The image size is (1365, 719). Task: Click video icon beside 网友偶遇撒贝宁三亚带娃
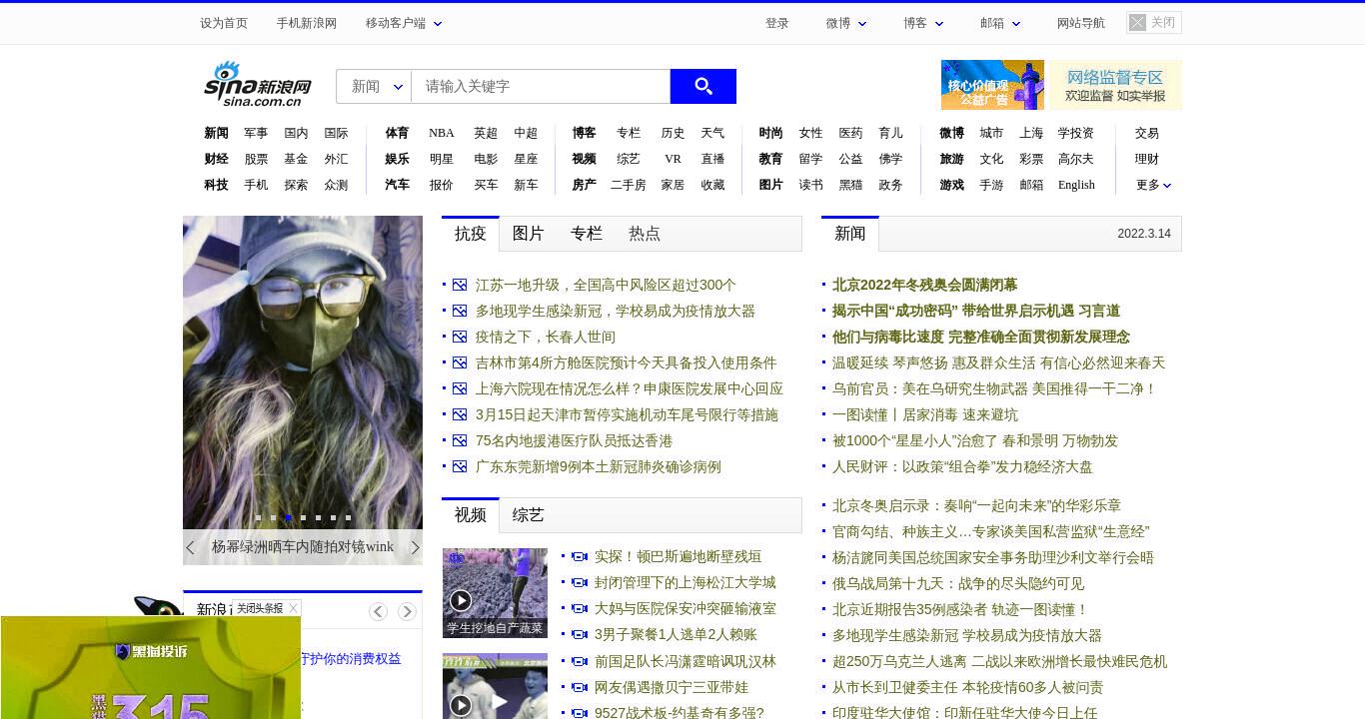[x=579, y=687]
